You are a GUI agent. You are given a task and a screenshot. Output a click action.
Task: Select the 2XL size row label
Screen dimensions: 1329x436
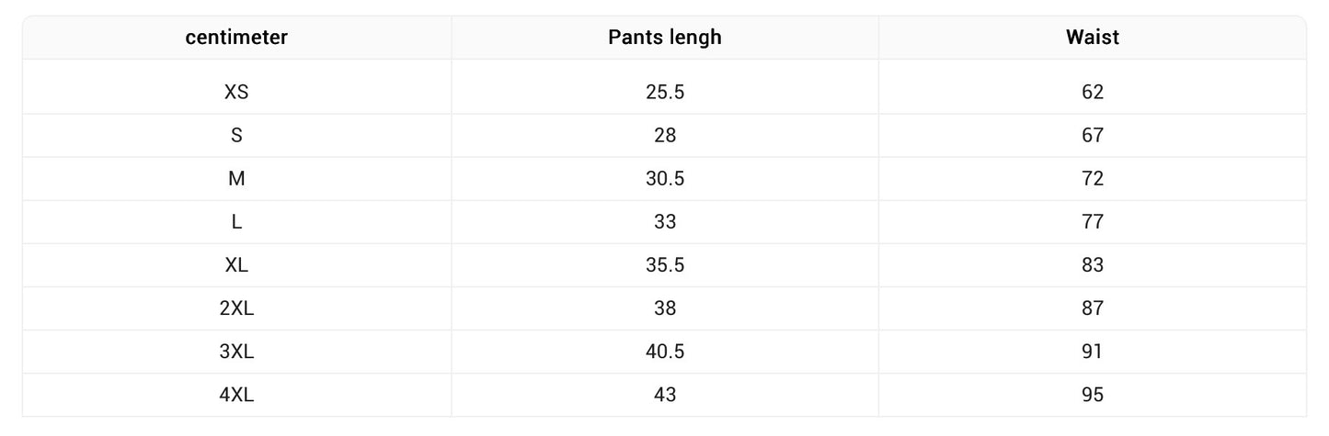pos(236,308)
